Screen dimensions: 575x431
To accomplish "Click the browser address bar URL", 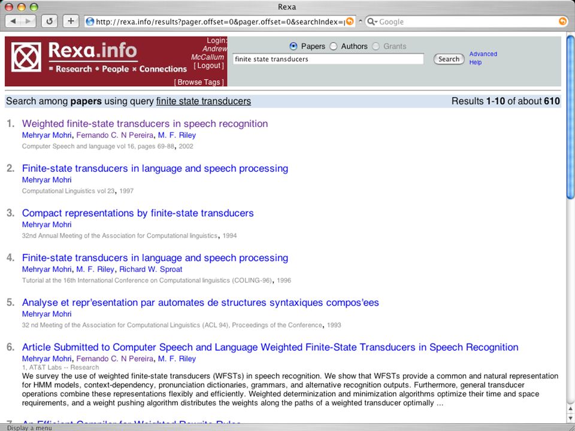I will (220, 22).
